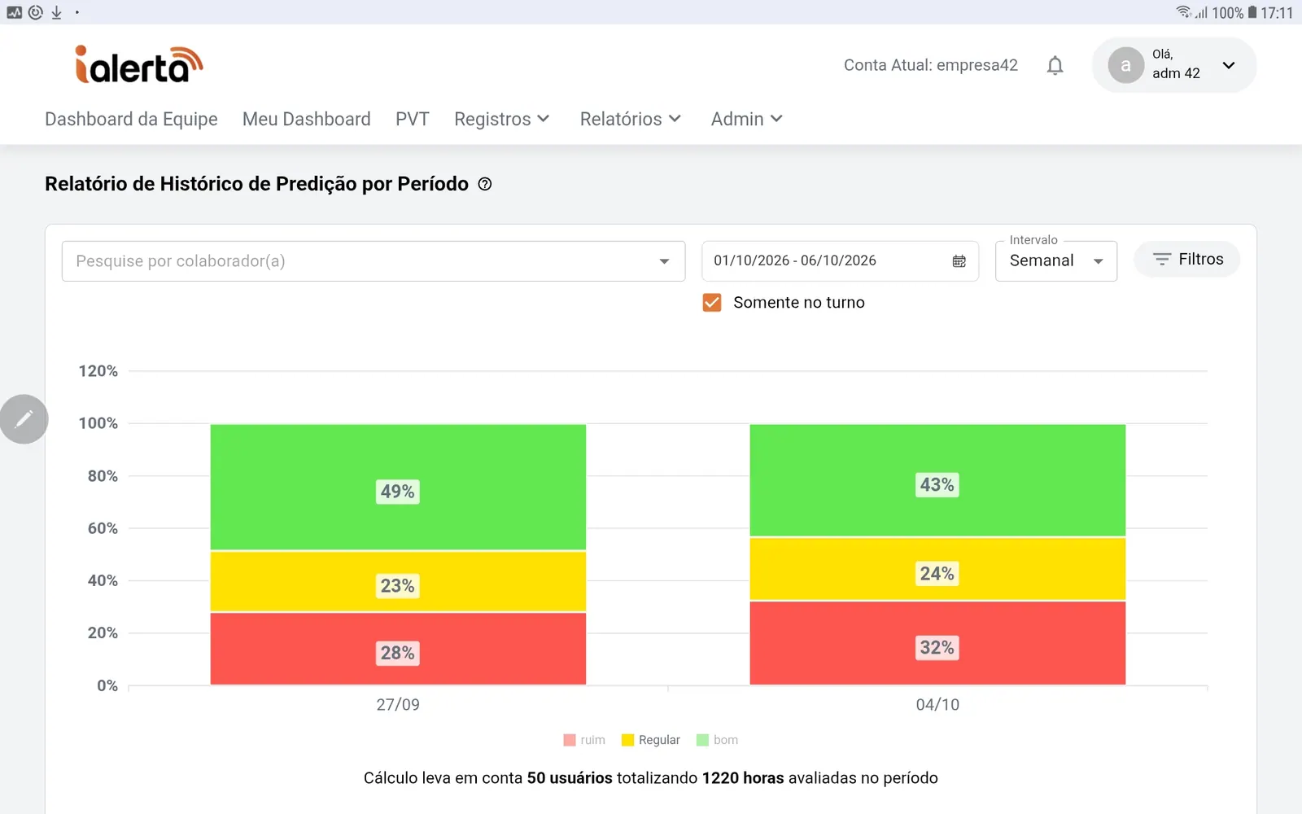
Task: Click the yellow 24% bar segment
Action: [x=937, y=569]
